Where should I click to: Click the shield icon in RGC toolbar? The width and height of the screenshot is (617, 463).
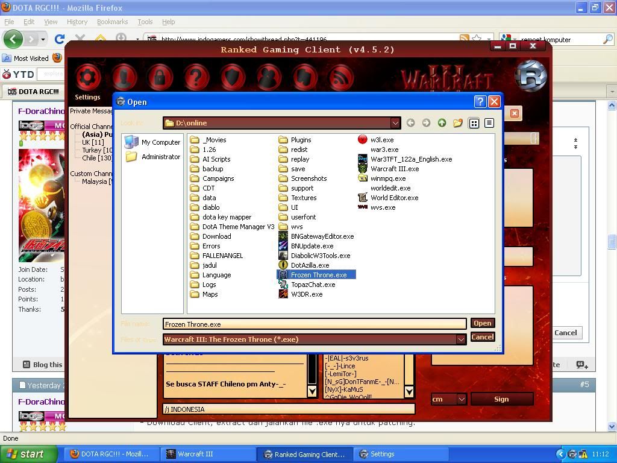click(x=233, y=78)
